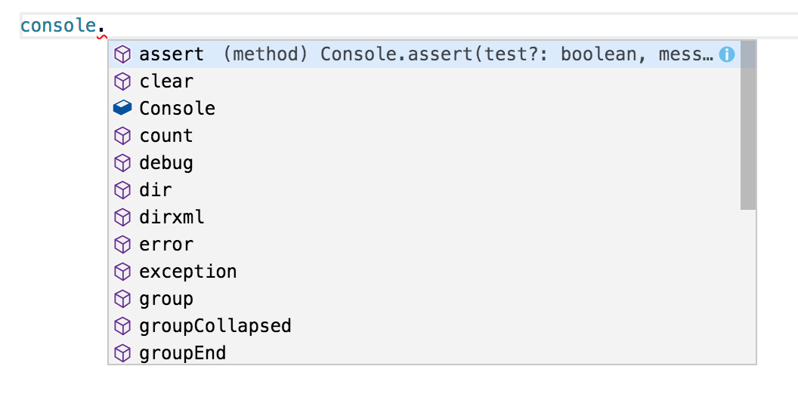Pick the count completion item

tap(425, 136)
